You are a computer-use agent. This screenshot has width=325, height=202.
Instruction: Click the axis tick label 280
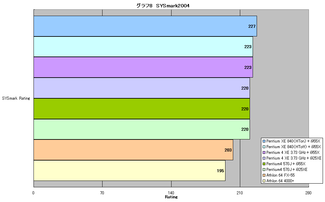tap(309, 193)
